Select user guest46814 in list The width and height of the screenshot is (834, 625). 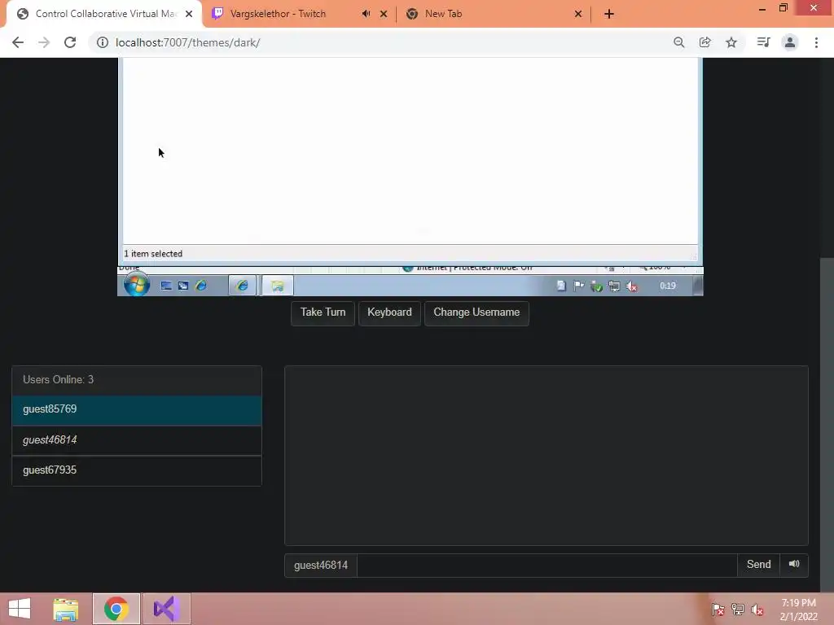coord(137,440)
